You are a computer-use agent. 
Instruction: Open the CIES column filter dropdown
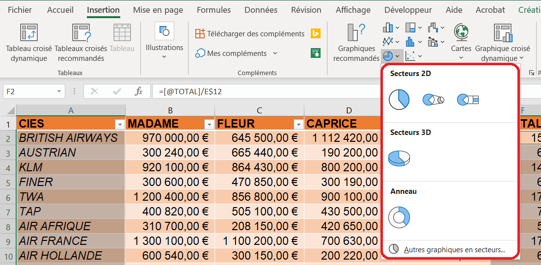point(120,124)
